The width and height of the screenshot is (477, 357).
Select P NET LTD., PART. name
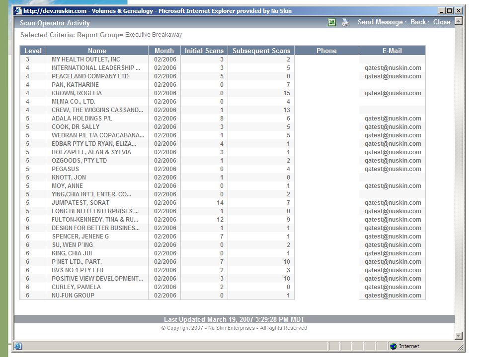(x=77, y=262)
